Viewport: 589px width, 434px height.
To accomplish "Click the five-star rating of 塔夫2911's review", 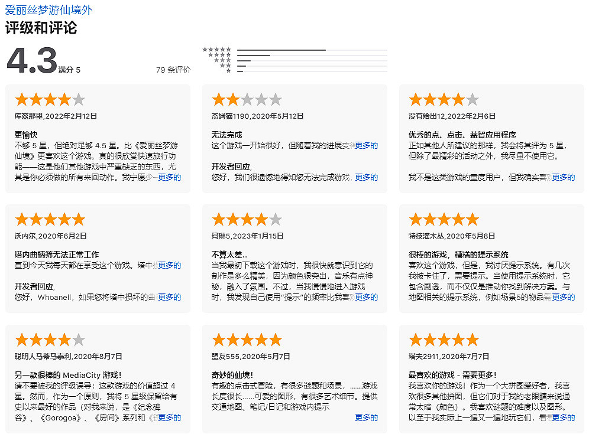I will 444,339.
